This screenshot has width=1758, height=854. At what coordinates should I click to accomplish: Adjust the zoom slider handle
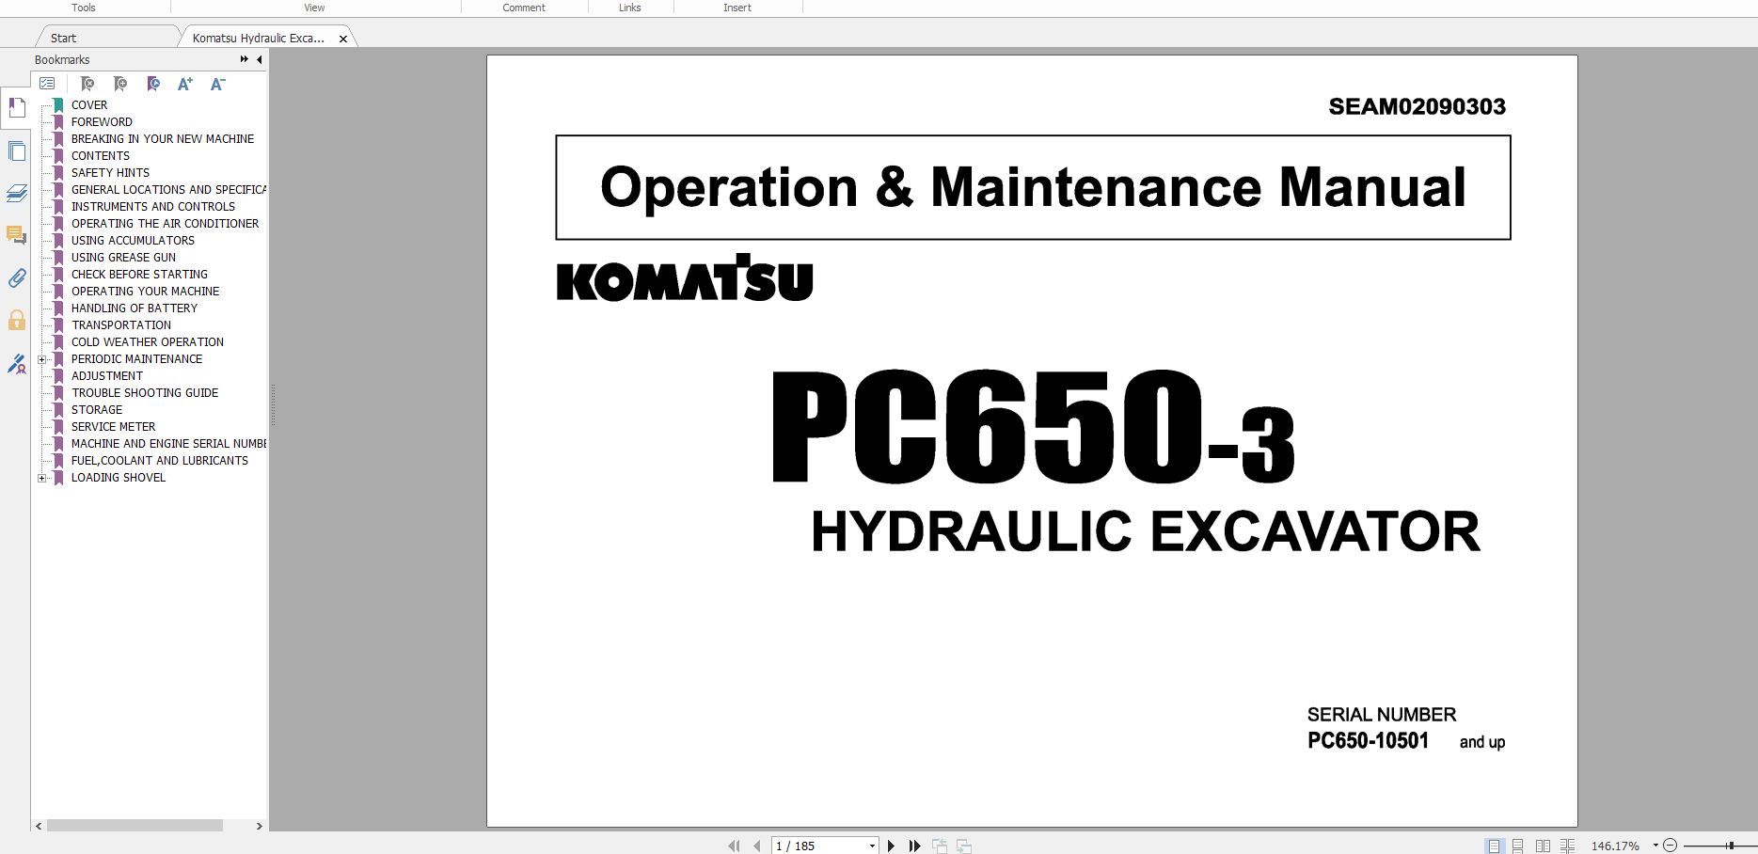pyautogui.click(x=1731, y=846)
